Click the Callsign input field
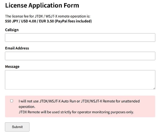The height and width of the screenshot is (133, 160). pos(80,38)
